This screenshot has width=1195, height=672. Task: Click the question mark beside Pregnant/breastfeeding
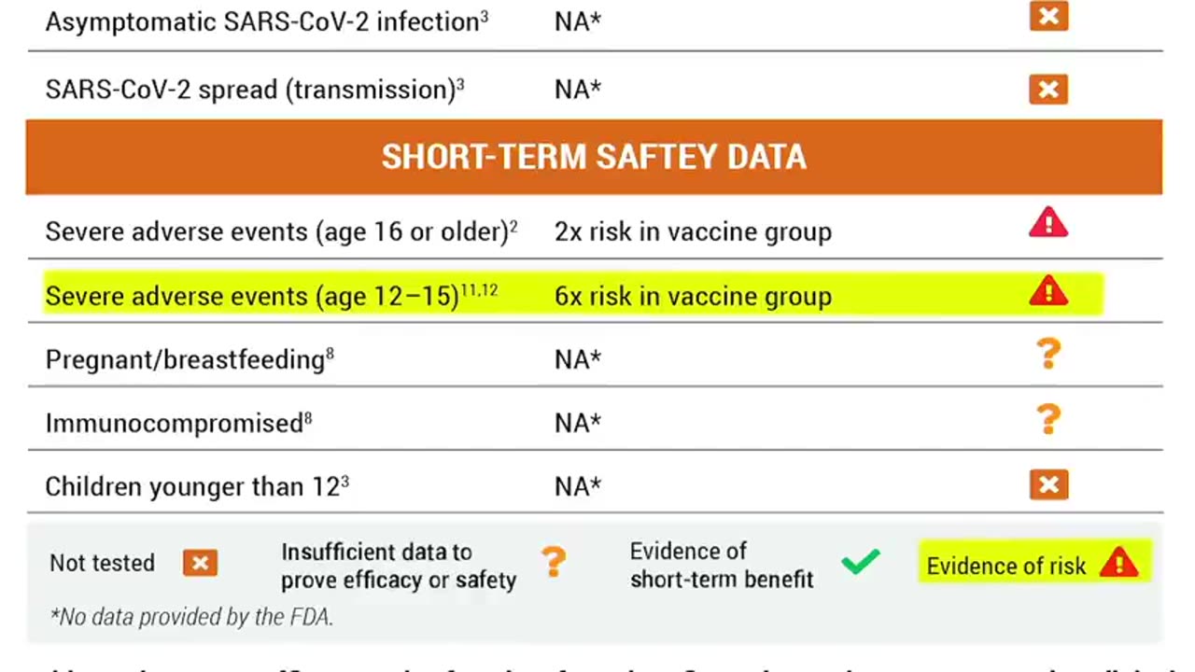coord(1048,355)
